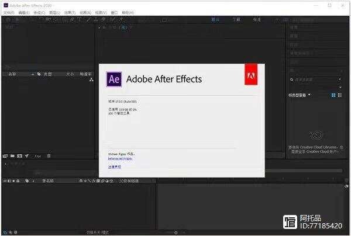
Task: Click the solo column icon in timeline
Action: [x=13, y=181]
